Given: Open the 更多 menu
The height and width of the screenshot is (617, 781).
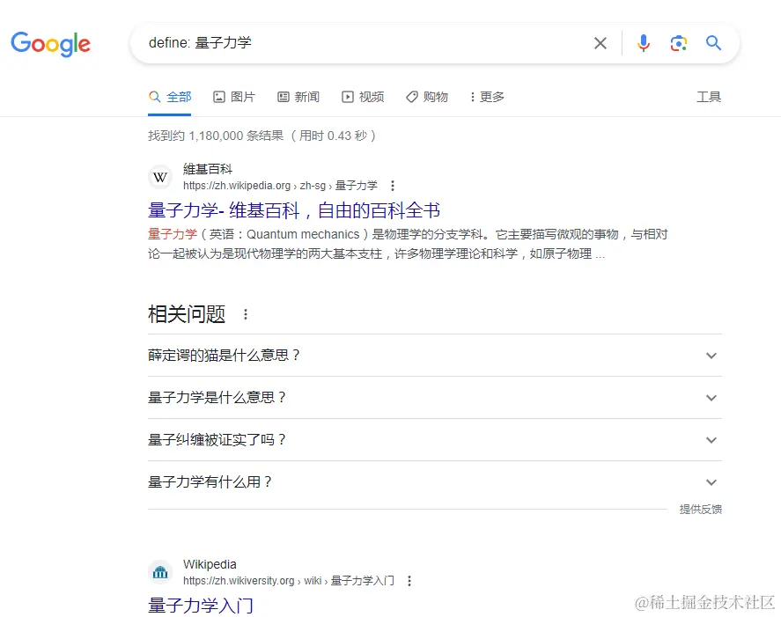Looking at the screenshot, I should pyautogui.click(x=487, y=97).
